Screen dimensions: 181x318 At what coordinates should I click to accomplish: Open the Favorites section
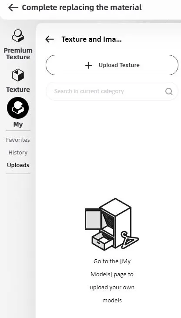click(x=18, y=140)
